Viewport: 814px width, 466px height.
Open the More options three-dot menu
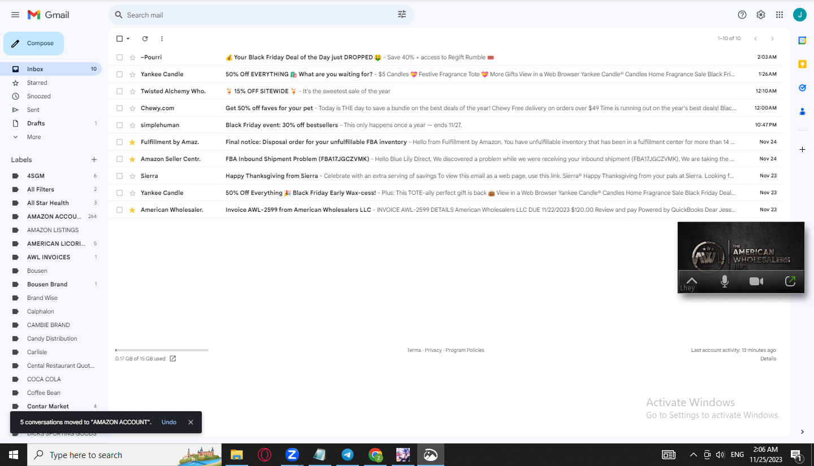coord(162,38)
